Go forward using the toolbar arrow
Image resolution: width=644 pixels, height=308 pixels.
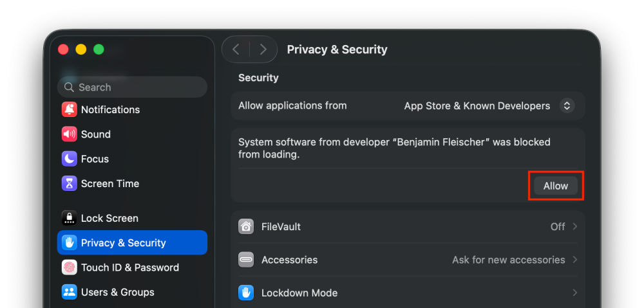263,50
